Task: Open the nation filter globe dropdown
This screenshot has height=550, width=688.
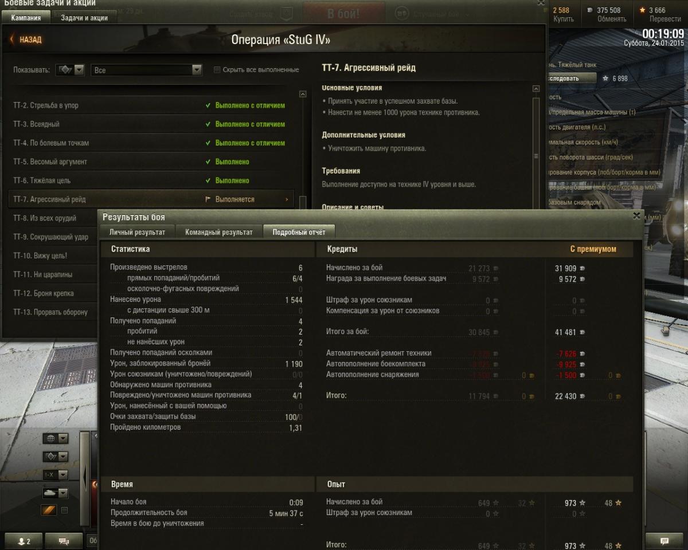Action: click(56, 438)
